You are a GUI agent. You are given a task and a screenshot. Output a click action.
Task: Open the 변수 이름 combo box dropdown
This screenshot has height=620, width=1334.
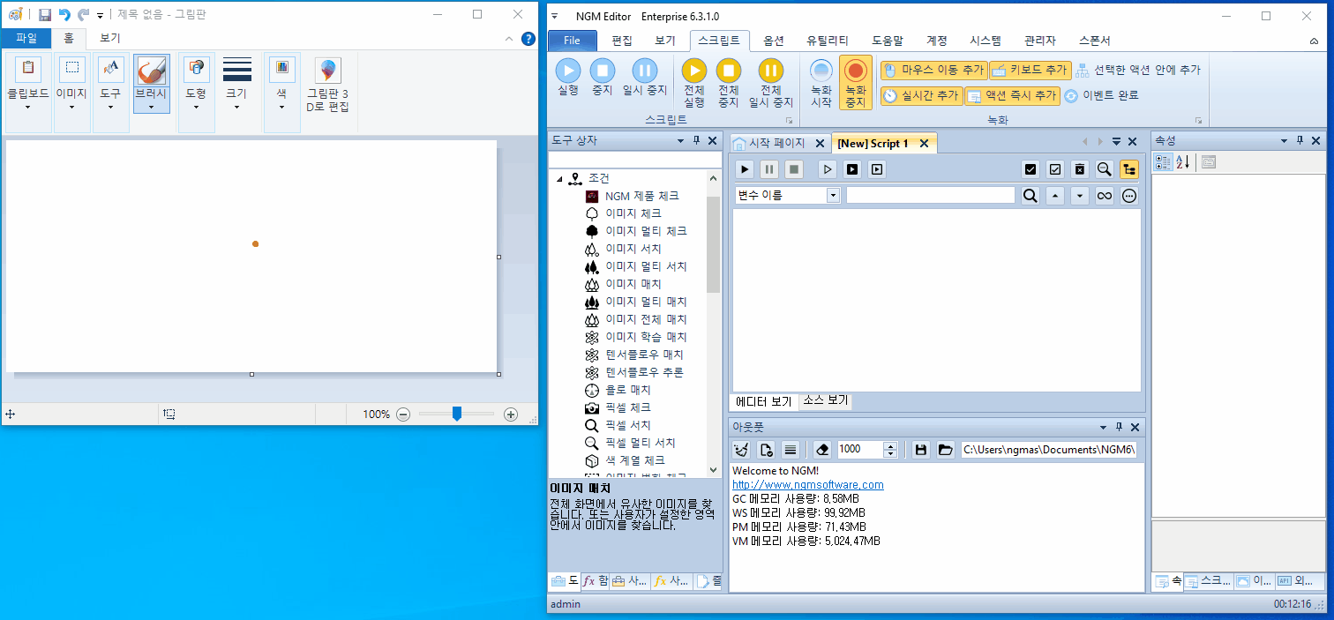point(834,196)
